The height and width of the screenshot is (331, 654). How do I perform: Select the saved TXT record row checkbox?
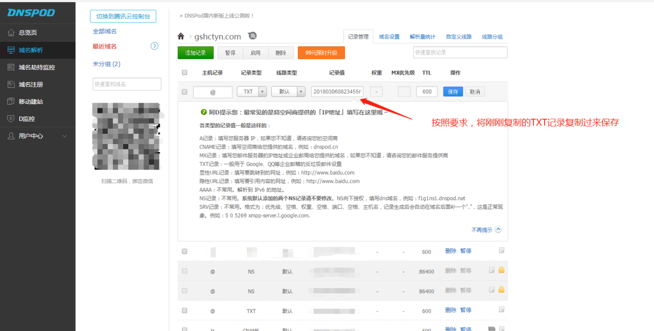tap(184, 311)
